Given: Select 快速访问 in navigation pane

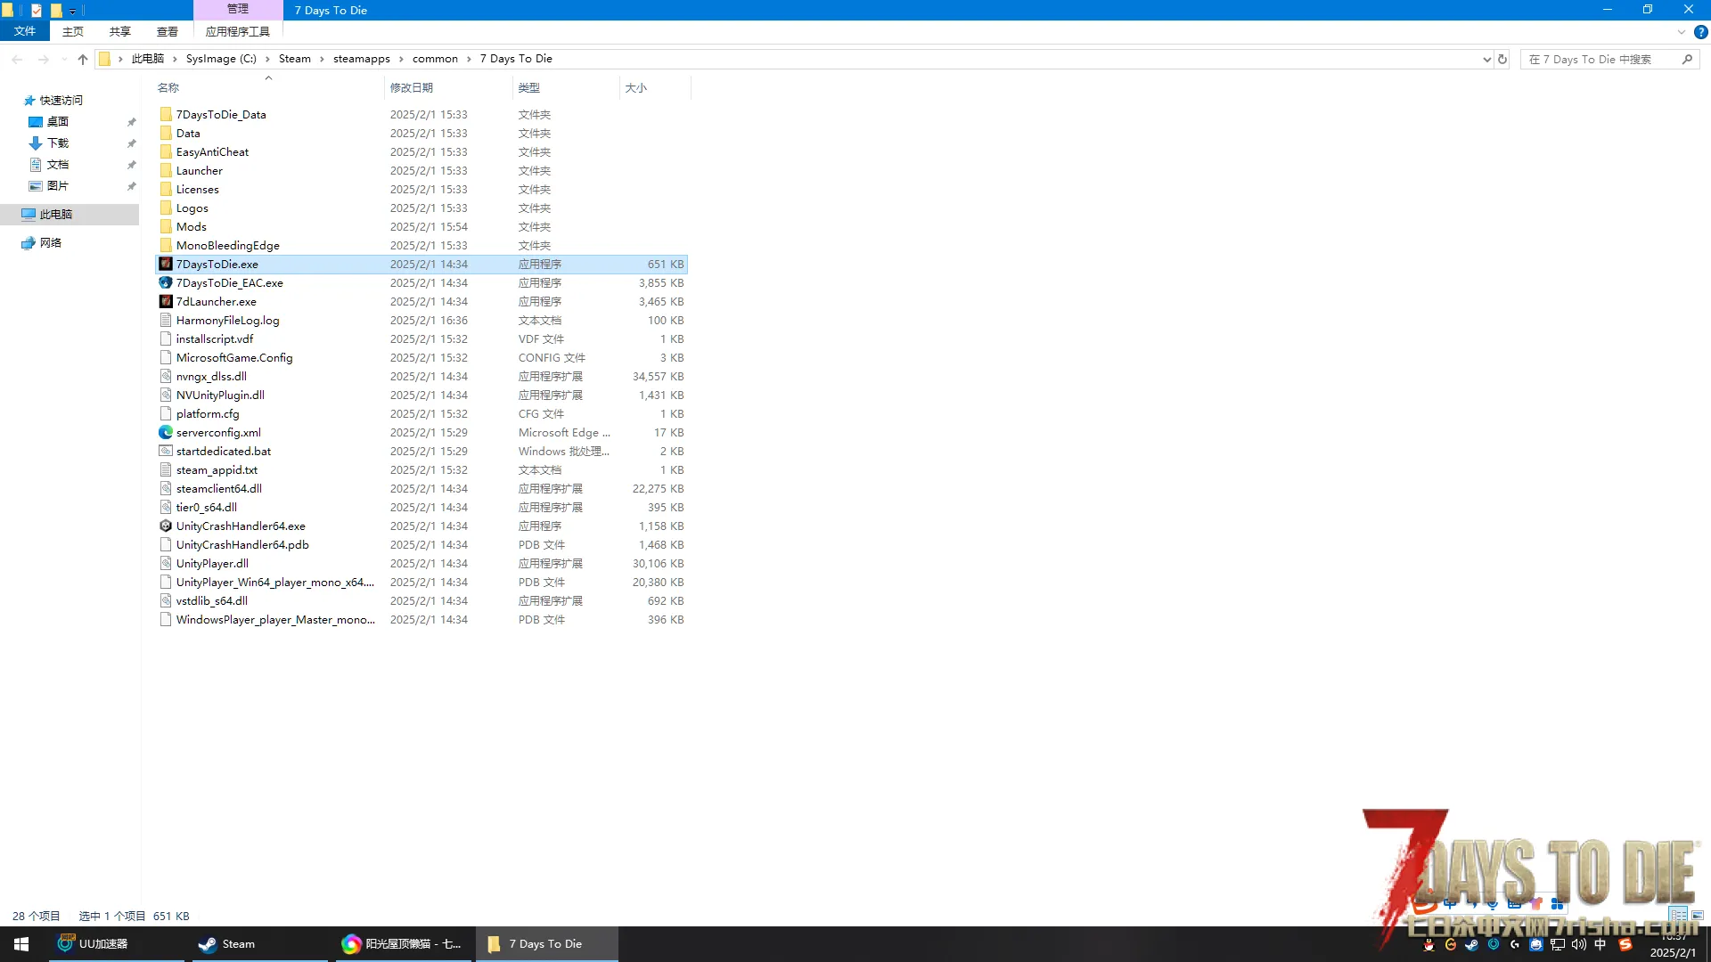Looking at the screenshot, I should (x=61, y=101).
